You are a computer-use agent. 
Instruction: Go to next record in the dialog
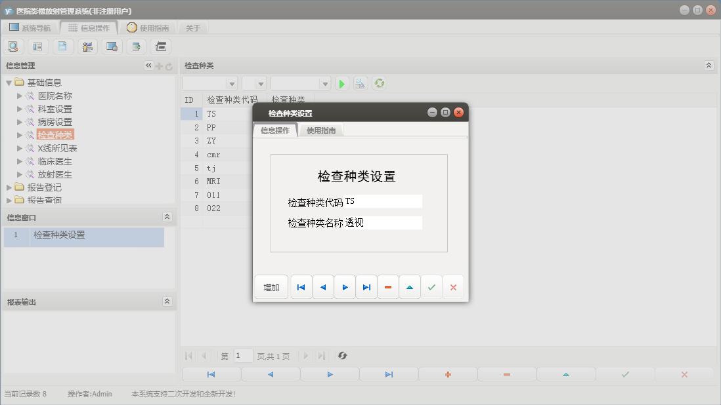[x=345, y=287]
